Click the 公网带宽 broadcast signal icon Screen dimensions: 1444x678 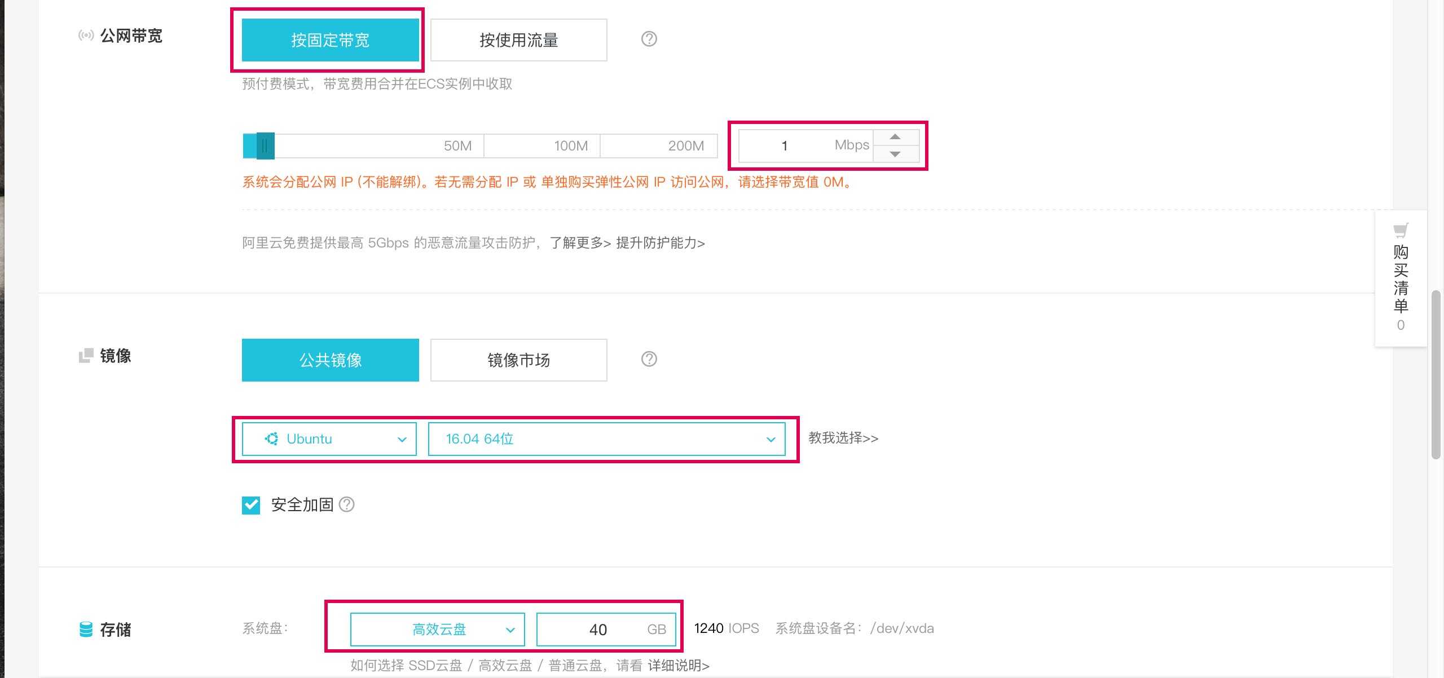point(86,36)
